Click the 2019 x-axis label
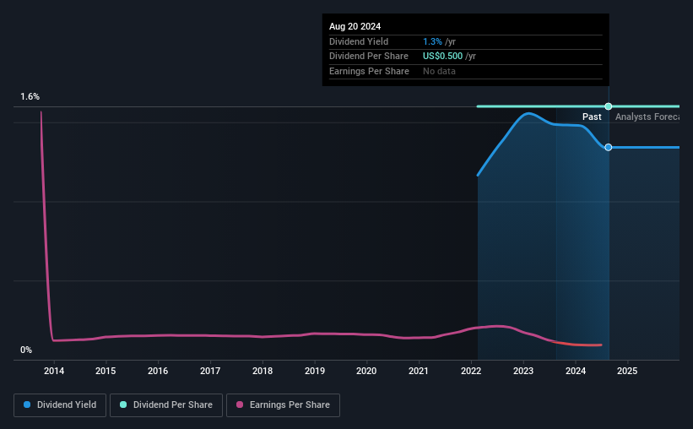 [x=315, y=371]
